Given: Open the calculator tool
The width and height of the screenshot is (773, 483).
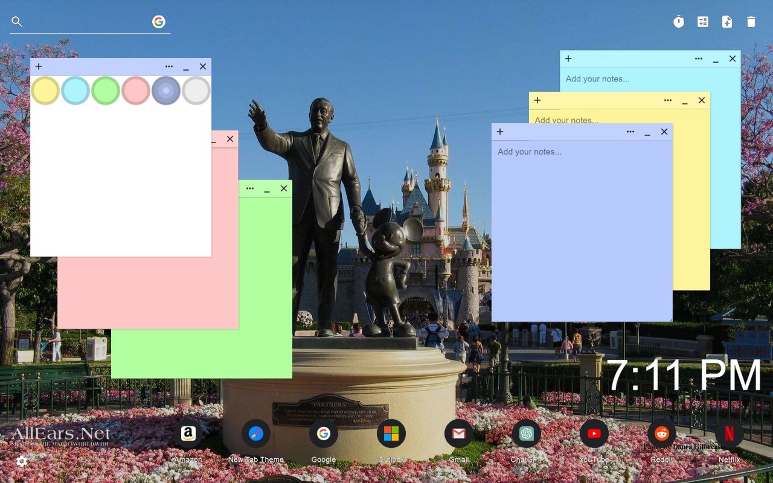Looking at the screenshot, I should tap(703, 22).
